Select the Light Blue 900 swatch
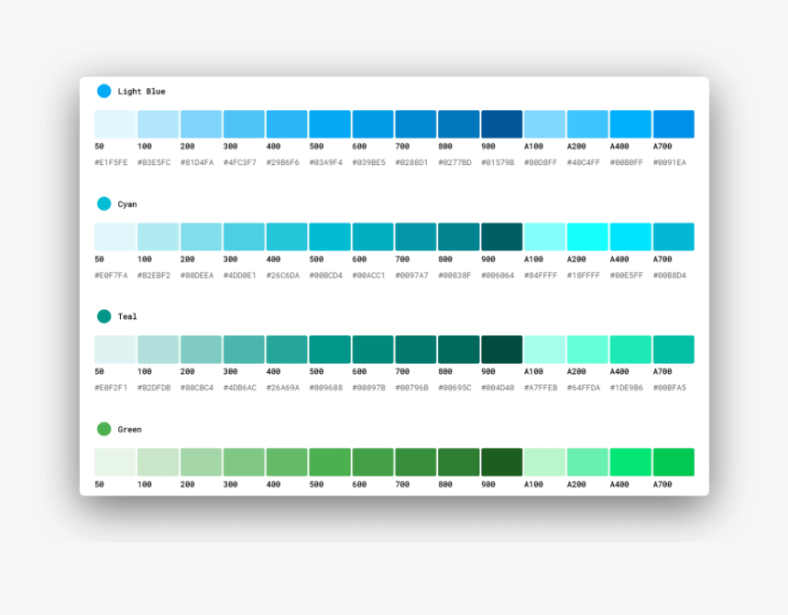This screenshot has height=615, width=788. pos(501,123)
